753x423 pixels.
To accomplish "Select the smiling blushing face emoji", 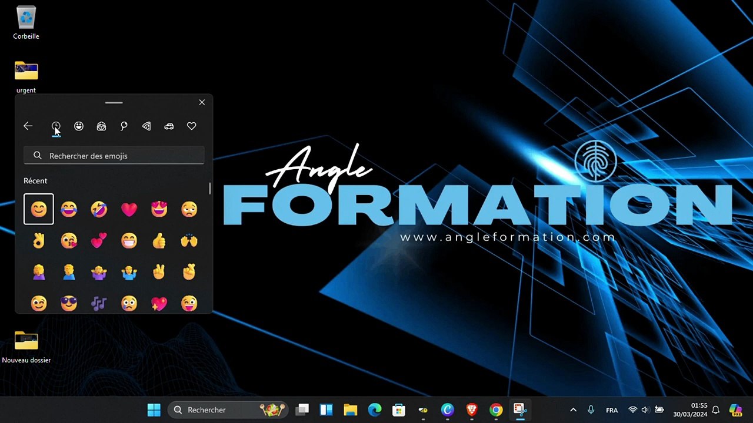I will (x=39, y=209).
